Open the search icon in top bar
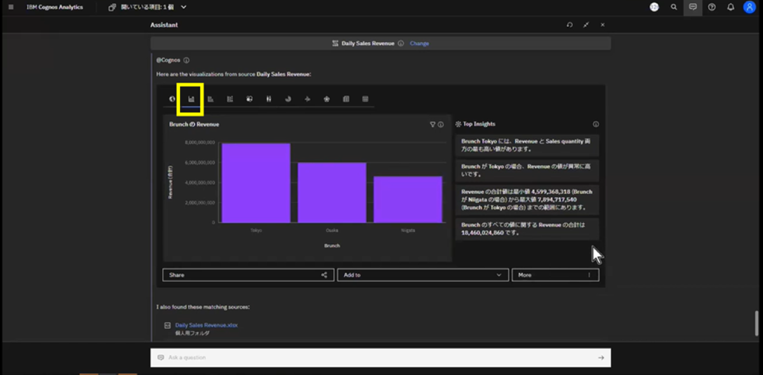 point(673,7)
